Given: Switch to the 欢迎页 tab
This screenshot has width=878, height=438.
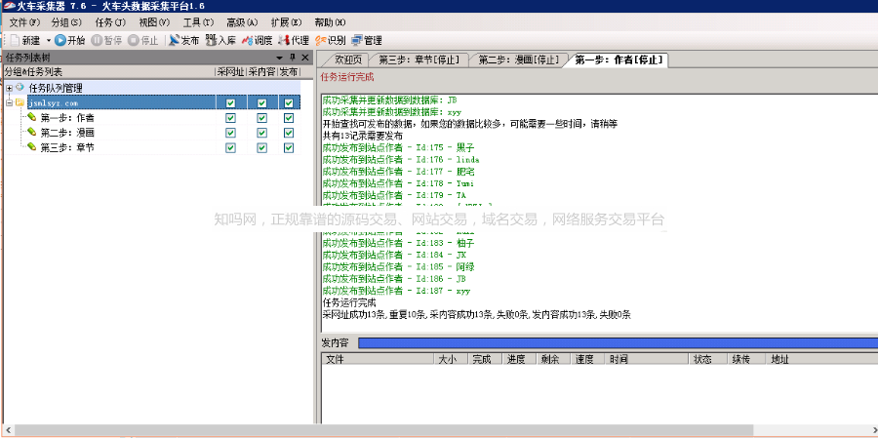Looking at the screenshot, I should 347,60.
